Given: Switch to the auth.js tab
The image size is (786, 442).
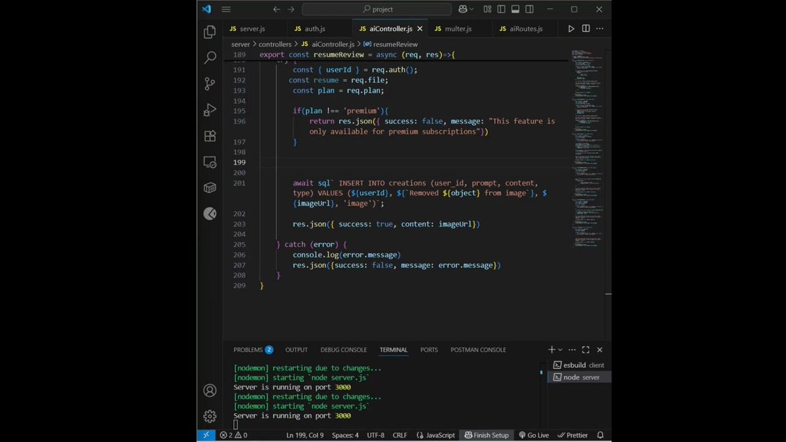Looking at the screenshot, I should click(315, 29).
